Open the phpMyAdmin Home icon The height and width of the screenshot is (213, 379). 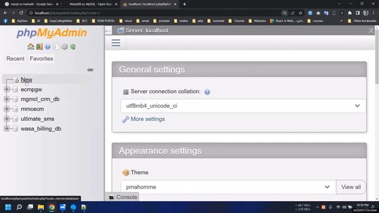pyautogui.click(x=31, y=46)
